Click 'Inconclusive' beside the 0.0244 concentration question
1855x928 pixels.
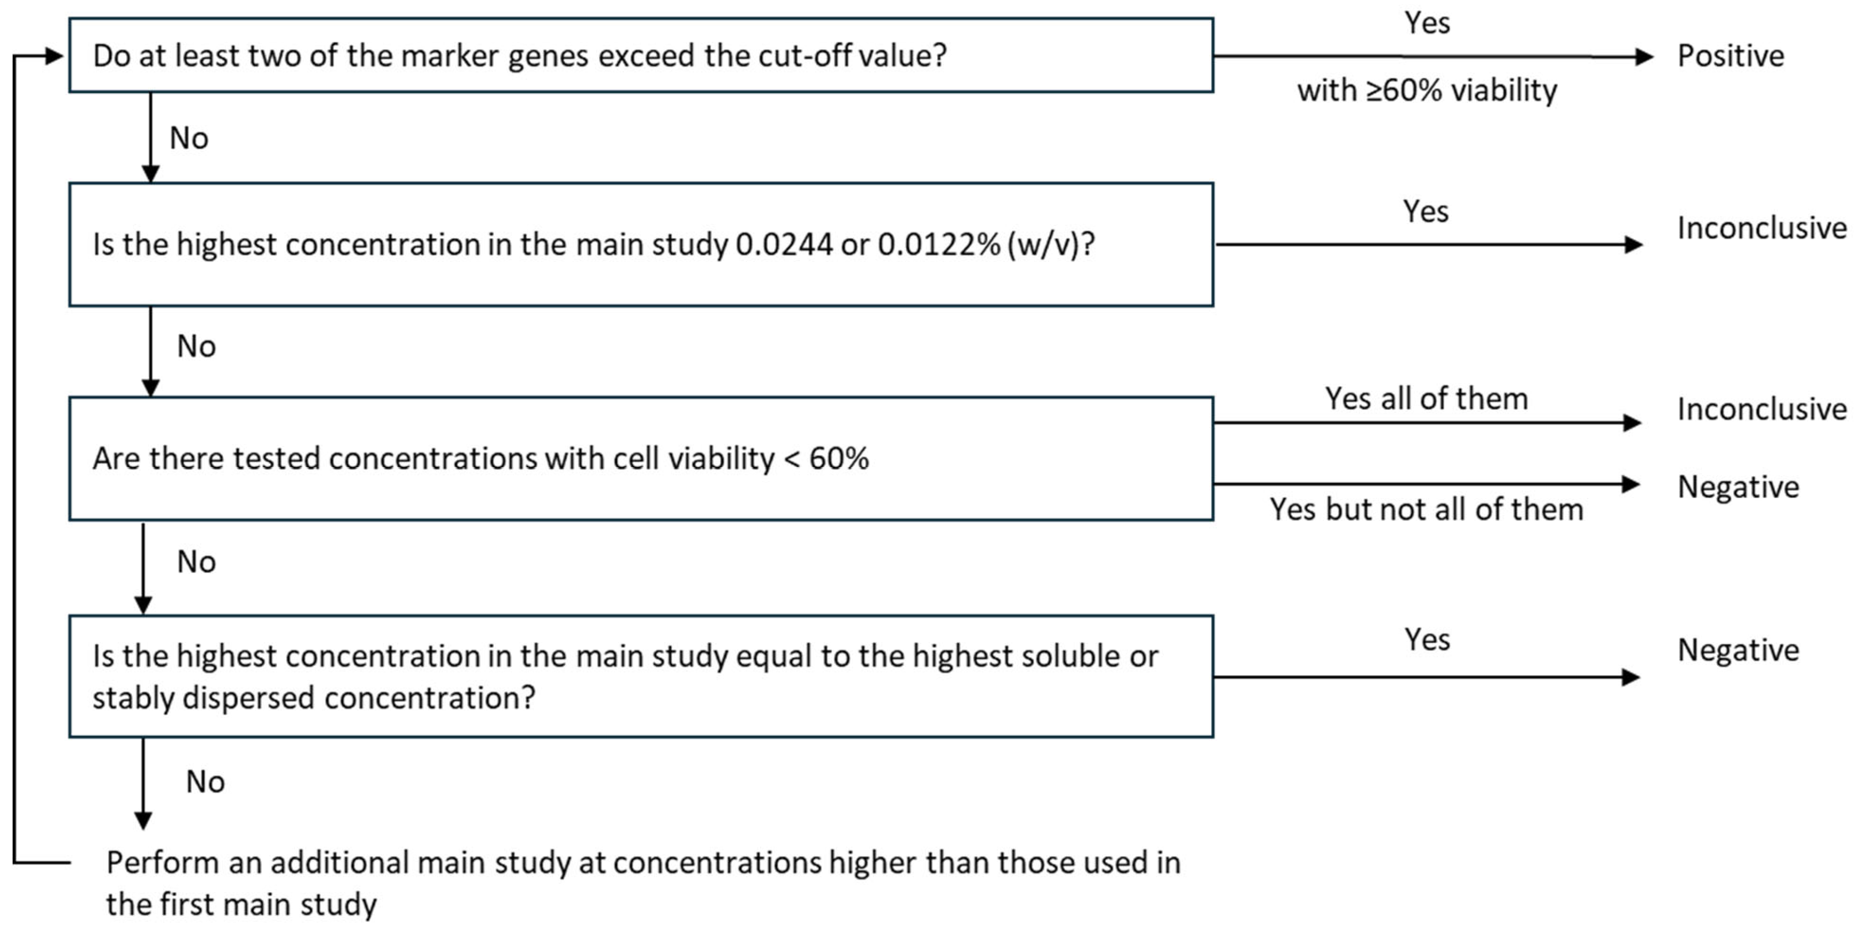pos(1761,228)
